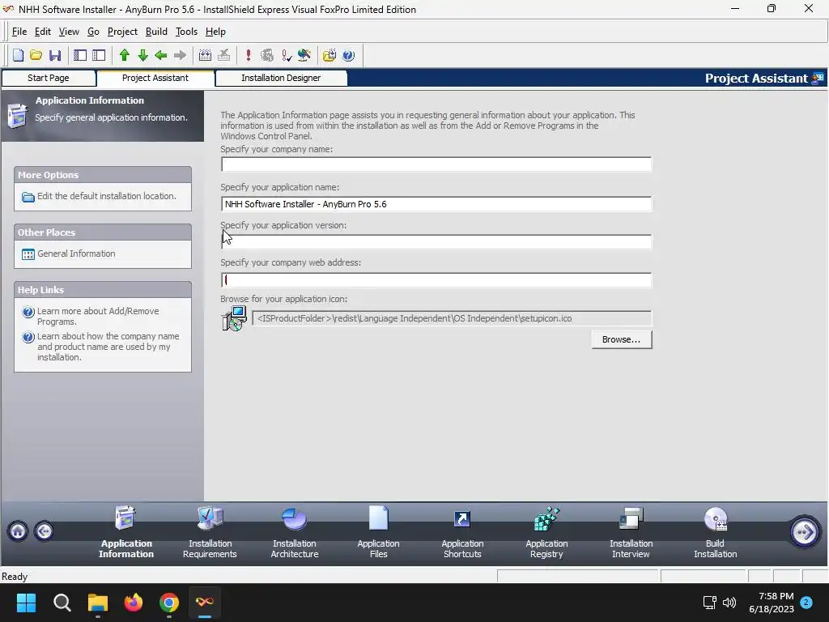Viewport: 829px width, 622px height.
Task: Open Windows taskbar search
Action: [x=62, y=603]
